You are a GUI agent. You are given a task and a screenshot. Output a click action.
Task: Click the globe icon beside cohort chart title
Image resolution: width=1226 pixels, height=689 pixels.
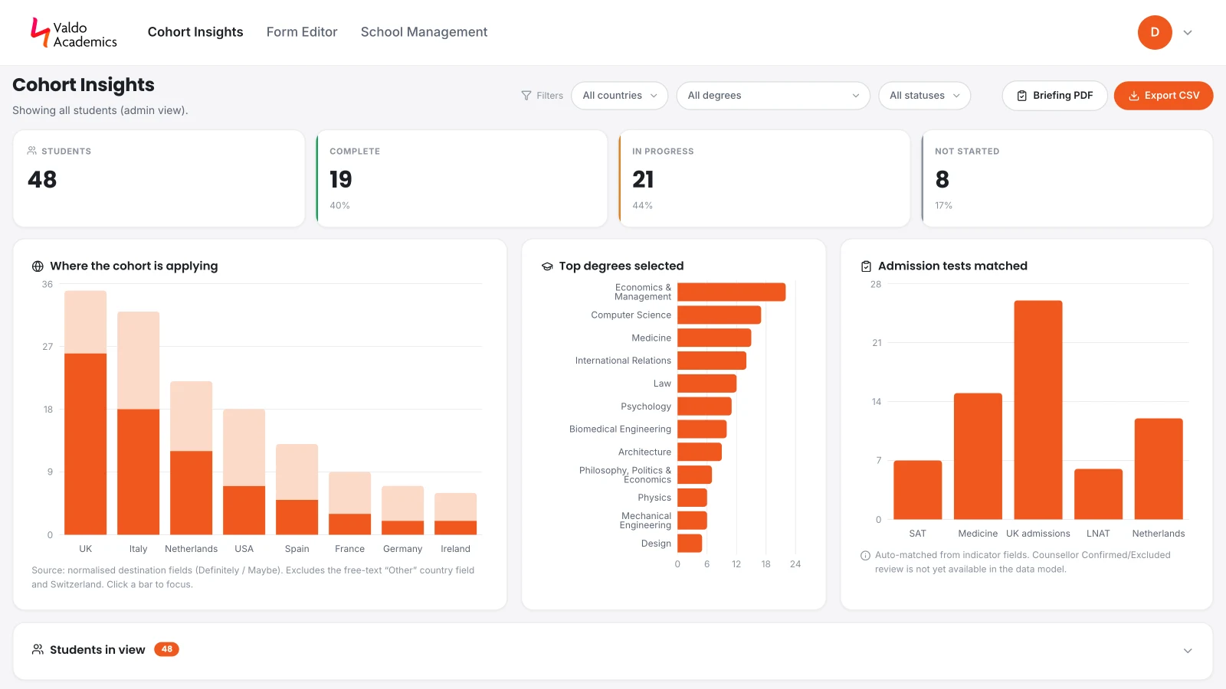(x=38, y=266)
